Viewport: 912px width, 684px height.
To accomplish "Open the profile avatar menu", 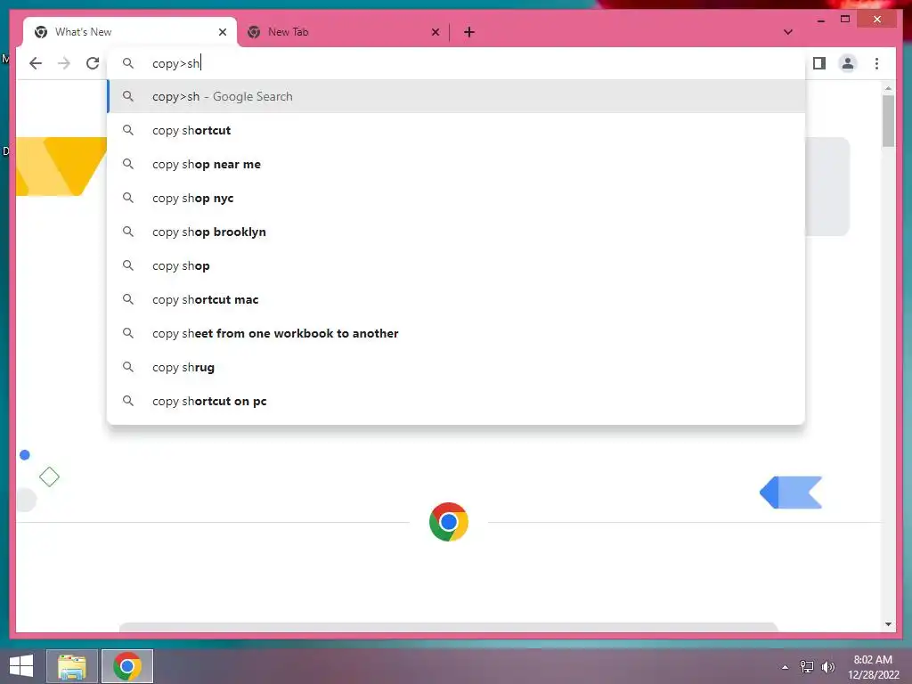I will pos(848,63).
